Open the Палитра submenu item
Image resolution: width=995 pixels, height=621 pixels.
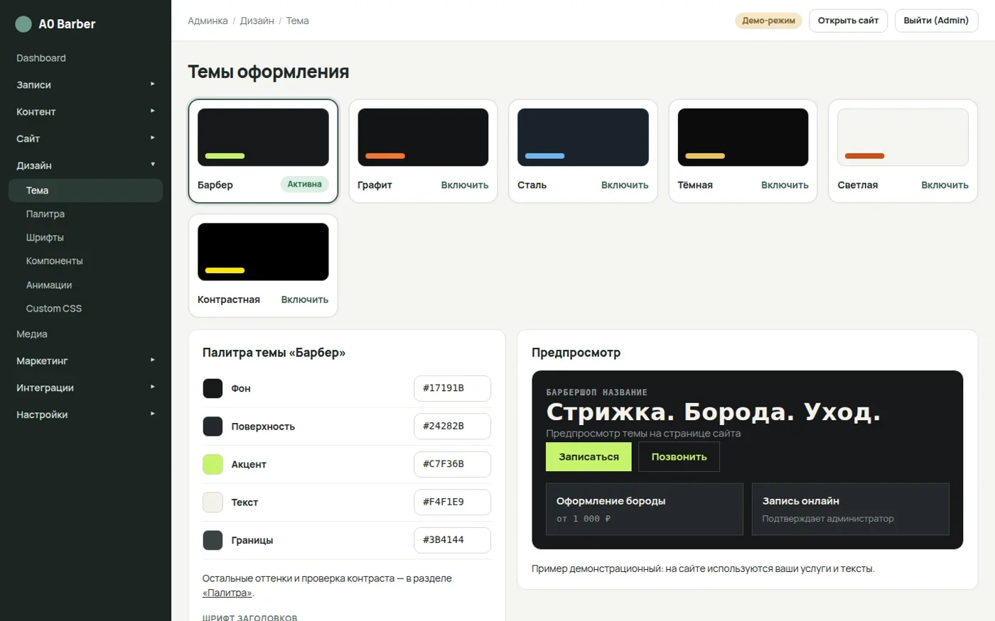85,214
